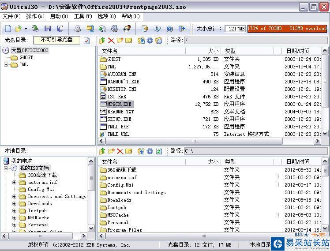The height and width of the screenshot is (251, 330).
Task: Expand the TML folder tree node
Action: [6, 64]
